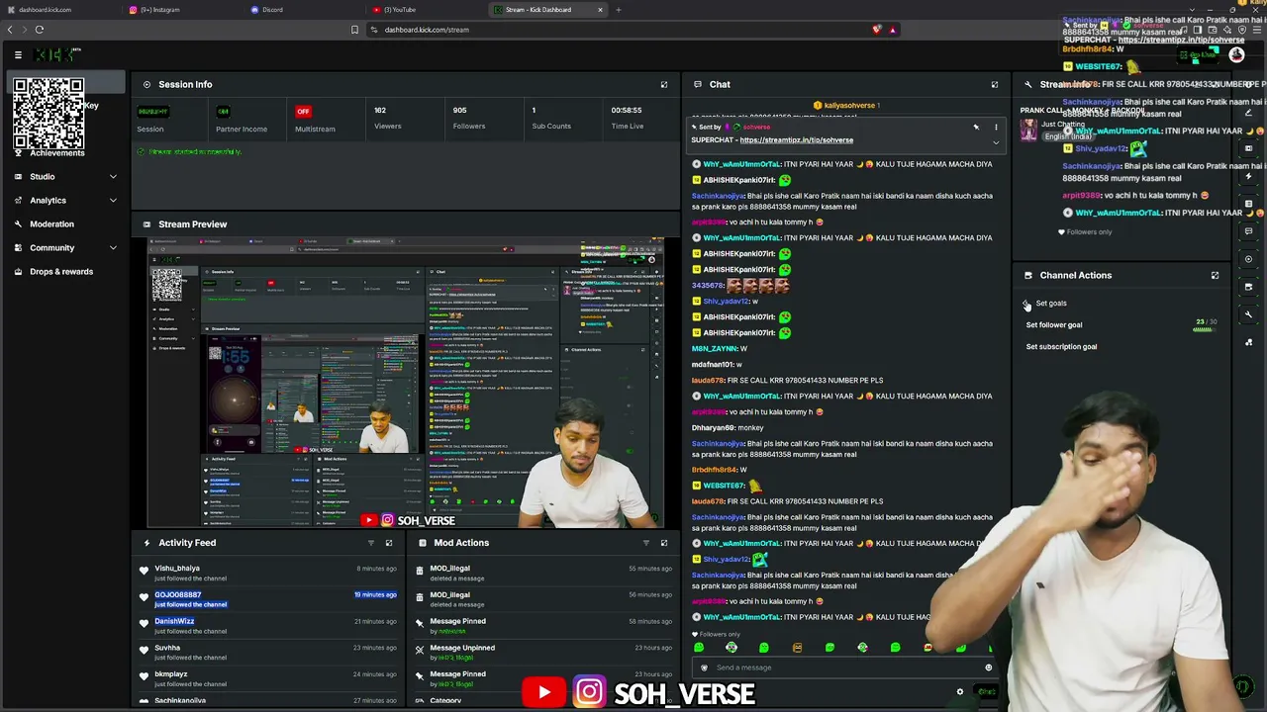Screen dimensions: 1267x712
Task: Click the record circle icon in right rail
Action: pyautogui.click(x=1248, y=259)
